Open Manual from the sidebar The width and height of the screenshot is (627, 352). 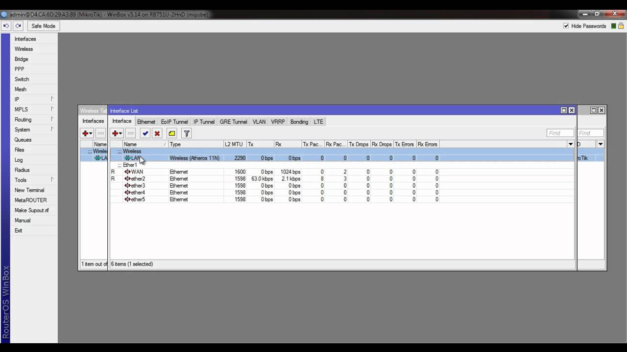22,220
